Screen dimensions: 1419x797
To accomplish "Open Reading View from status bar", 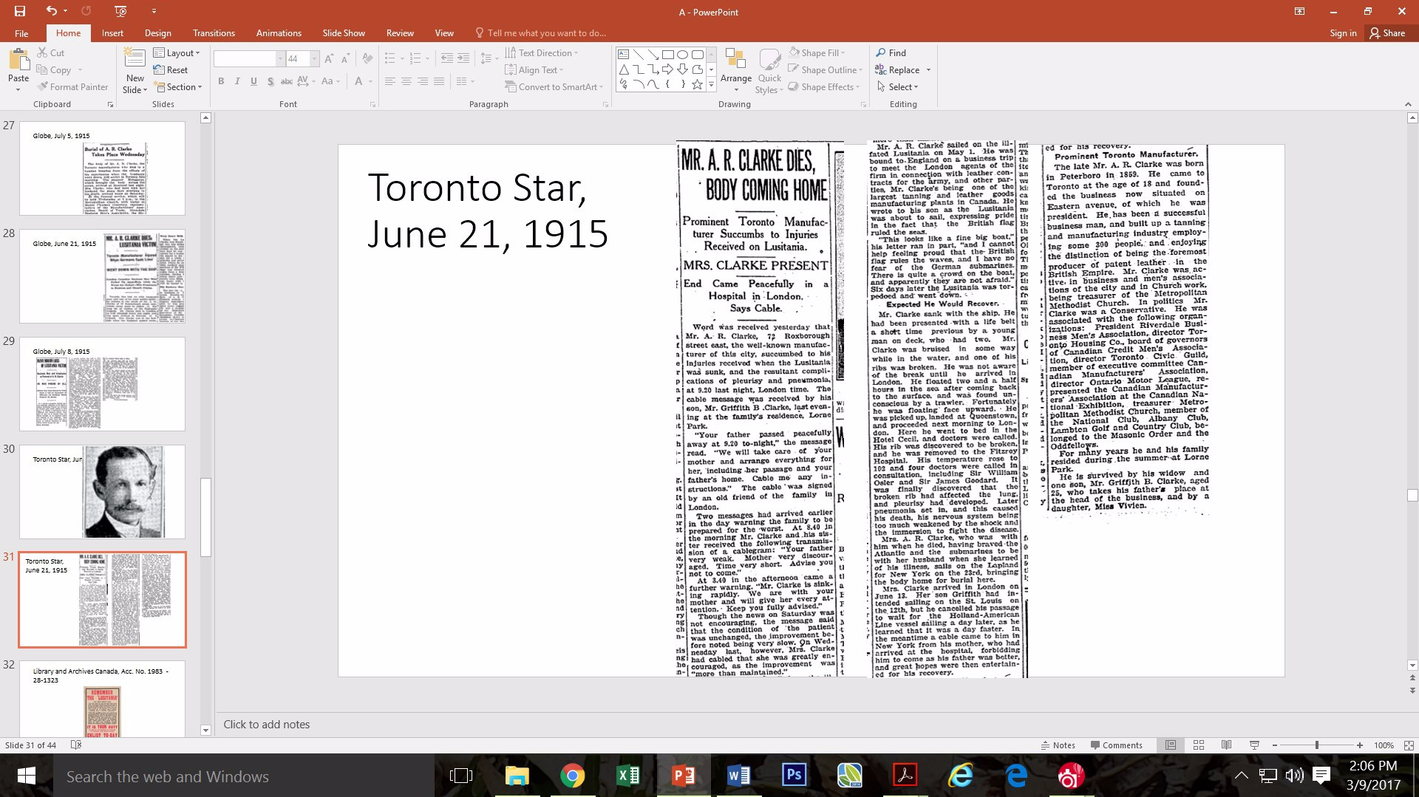I will pos(1226,745).
